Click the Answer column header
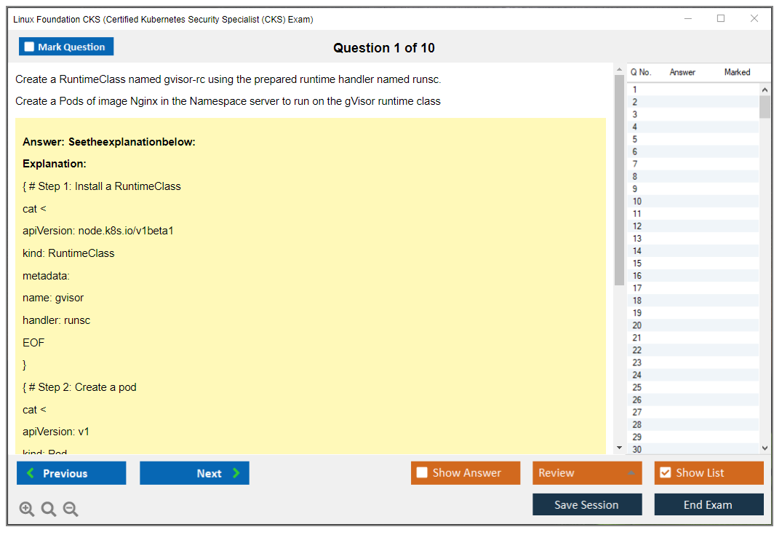Viewport: 782px width, 535px height. tap(682, 72)
